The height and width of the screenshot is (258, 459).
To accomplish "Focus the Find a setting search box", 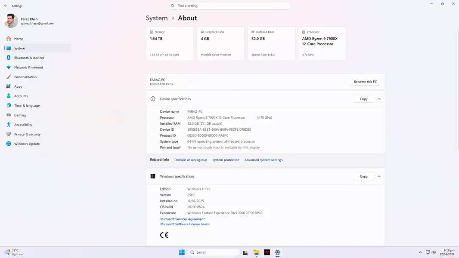I will tap(229, 6).
